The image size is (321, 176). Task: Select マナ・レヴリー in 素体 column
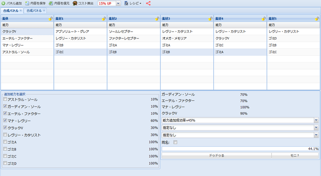27,45
